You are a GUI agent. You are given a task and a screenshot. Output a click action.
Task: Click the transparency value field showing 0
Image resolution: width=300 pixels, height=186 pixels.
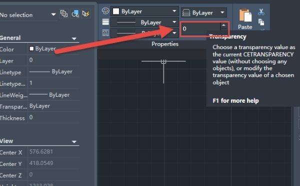click(200, 29)
